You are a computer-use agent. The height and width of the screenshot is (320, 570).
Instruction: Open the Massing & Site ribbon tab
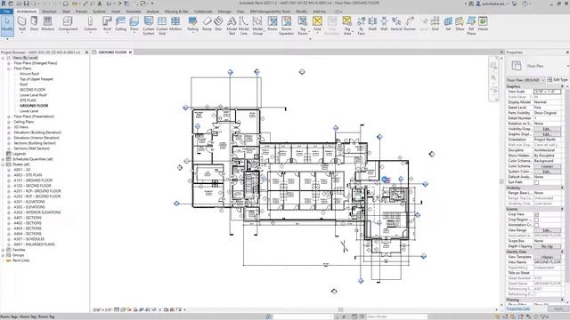176,12
